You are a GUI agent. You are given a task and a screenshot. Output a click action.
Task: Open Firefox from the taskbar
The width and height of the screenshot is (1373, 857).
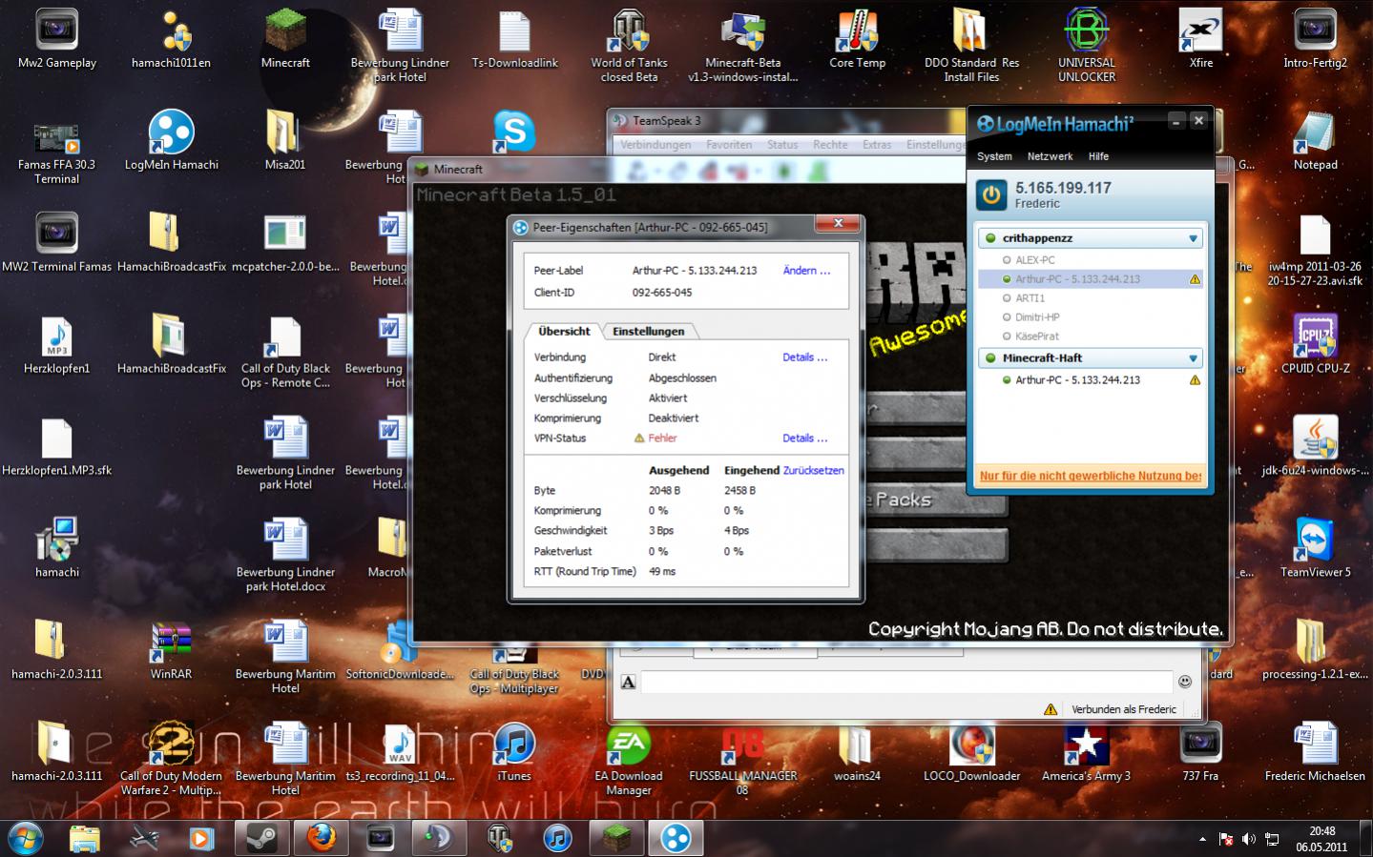click(x=322, y=838)
